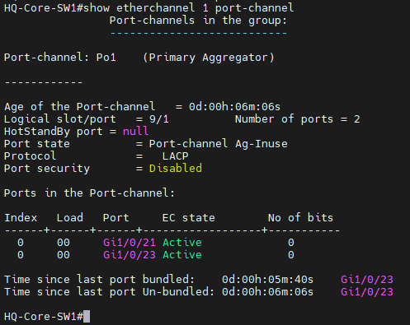Screen dimensions: 410x325
Task: Click port Gi1/0/21 in the table
Action: [x=130, y=243]
